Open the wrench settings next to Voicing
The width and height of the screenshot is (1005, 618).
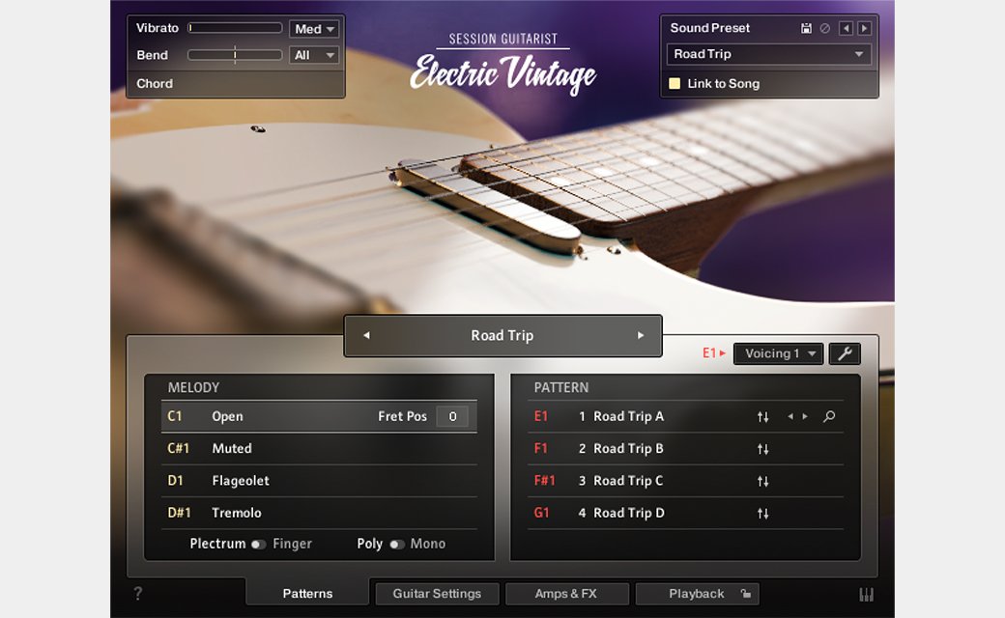[845, 353]
